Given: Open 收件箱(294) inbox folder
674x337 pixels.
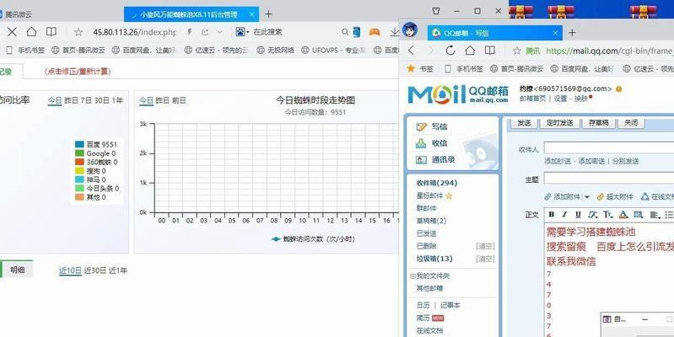Looking at the screenshot, I should (437, 183).
